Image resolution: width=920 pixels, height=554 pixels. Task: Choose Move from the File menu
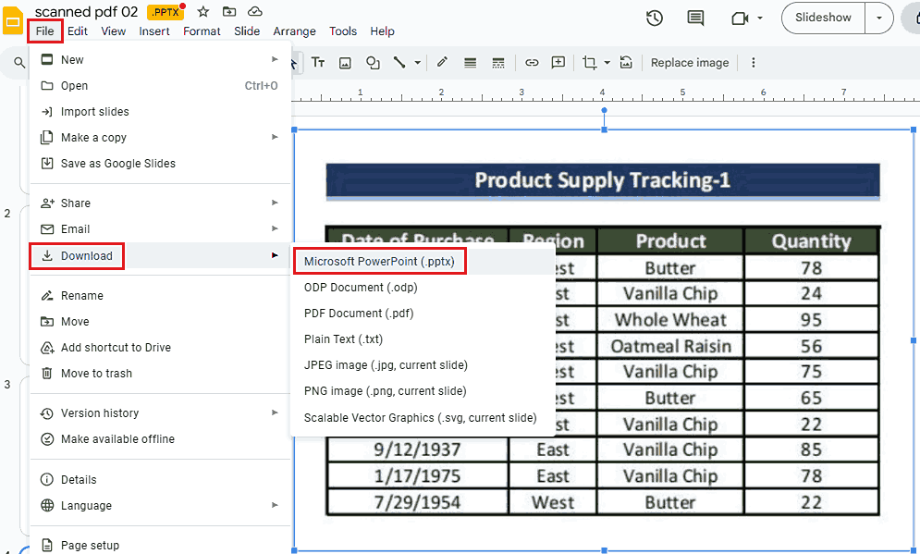click(160, 322)
